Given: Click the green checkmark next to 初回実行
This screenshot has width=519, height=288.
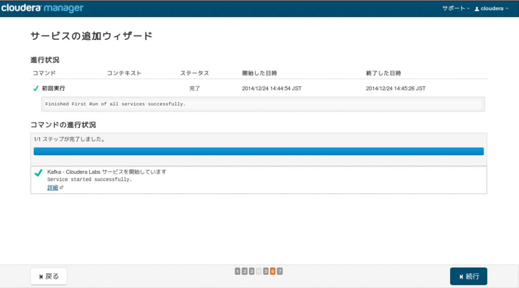Looking at the screenshot, I should click(36, 88).
